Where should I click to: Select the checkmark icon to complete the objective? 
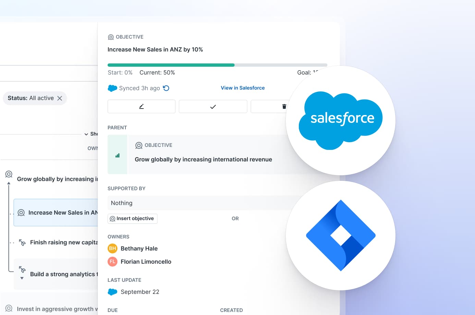[212, 106]
